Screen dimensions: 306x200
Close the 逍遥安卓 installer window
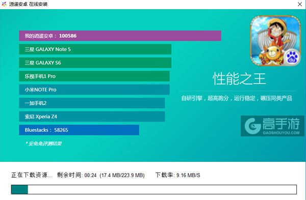(x=300, y=4)
